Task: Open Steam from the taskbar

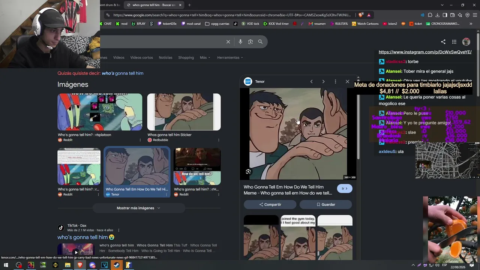Action: (117, 265)
